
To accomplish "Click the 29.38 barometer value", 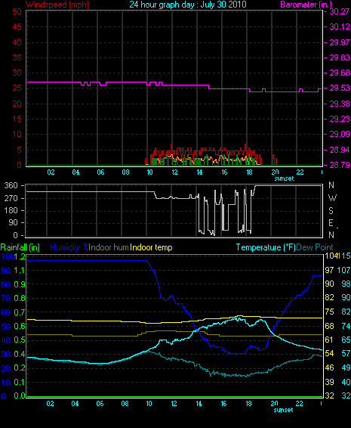I will click(x=340, y=104).
